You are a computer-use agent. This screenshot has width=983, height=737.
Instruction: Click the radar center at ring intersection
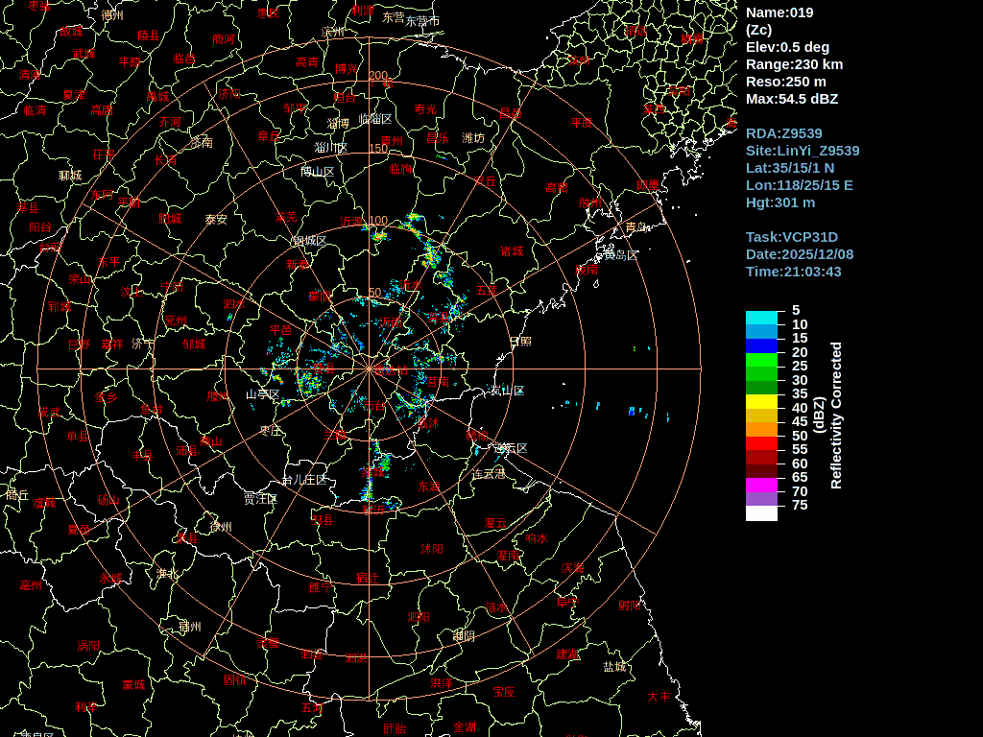pos(369,368)
